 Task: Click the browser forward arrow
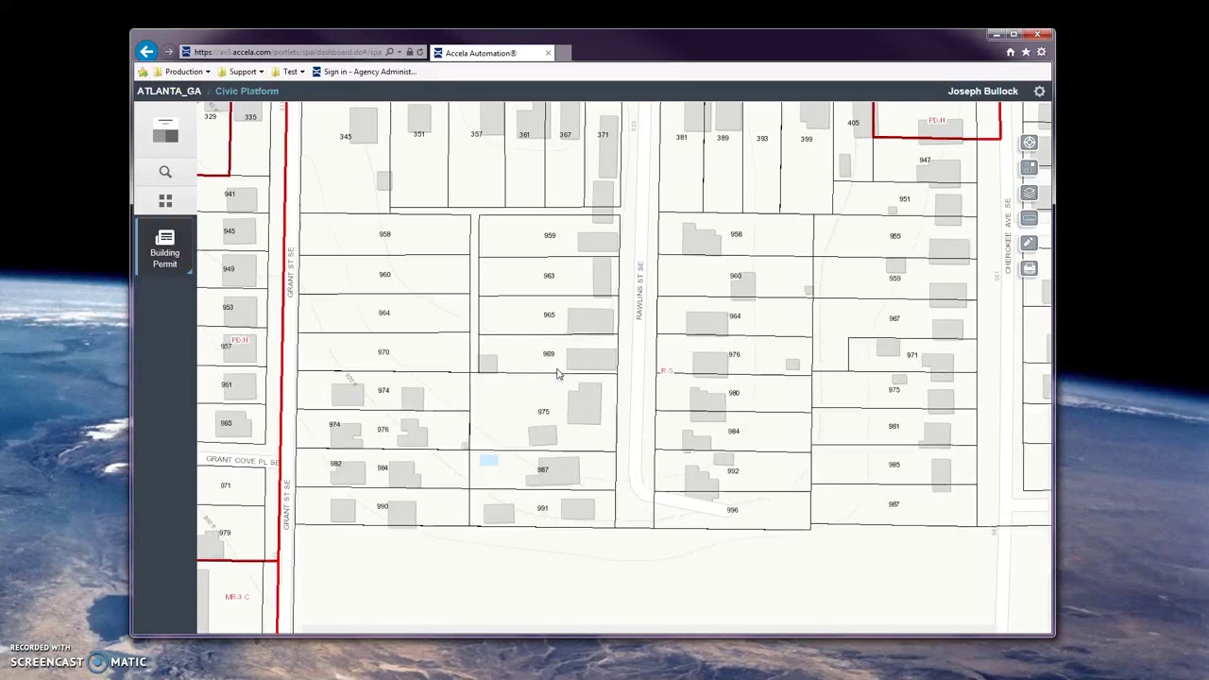coord(168,52)
